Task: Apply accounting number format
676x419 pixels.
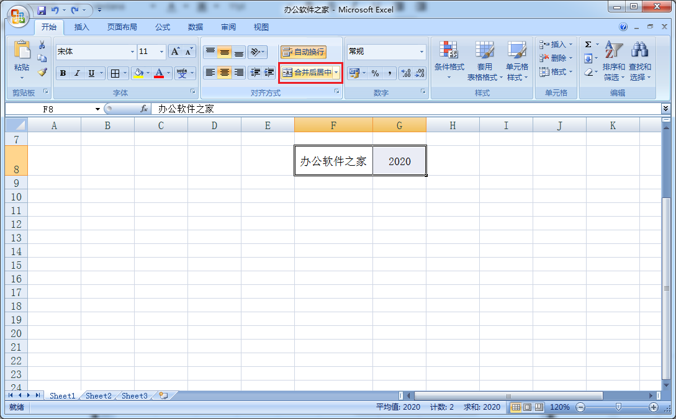Action: click(354, 73)
